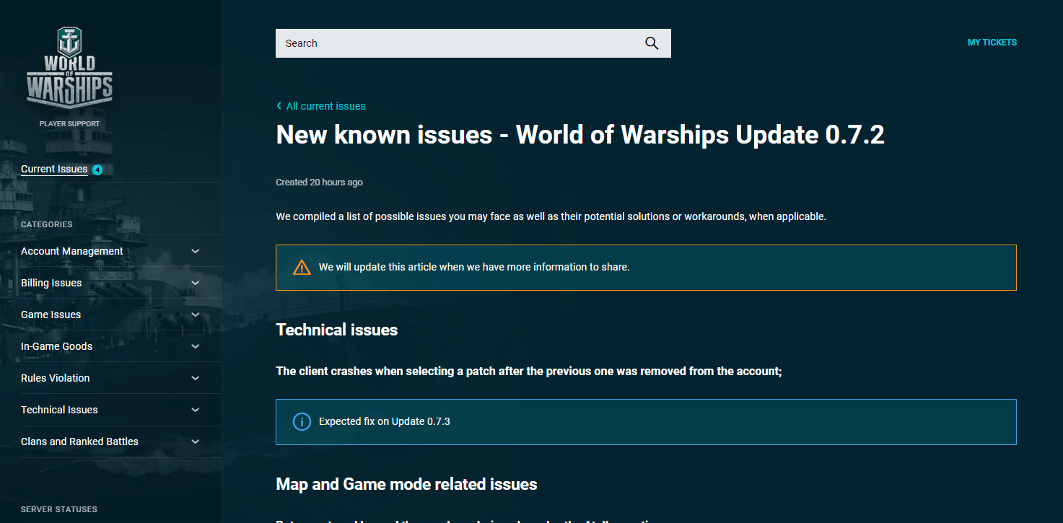This screenshot has height=523, width=1063.
Task: Click the back arrow before All current issues
Action: [x=279, y=106]
